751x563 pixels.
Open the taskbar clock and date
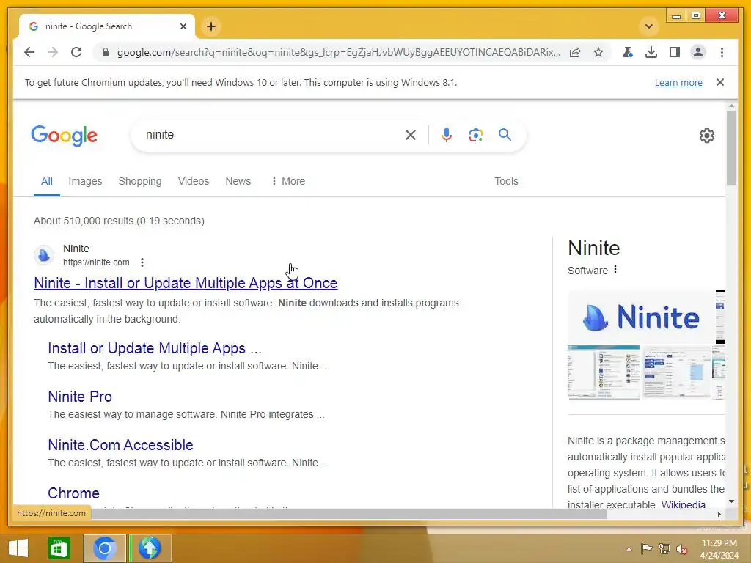tap(719, 549)
